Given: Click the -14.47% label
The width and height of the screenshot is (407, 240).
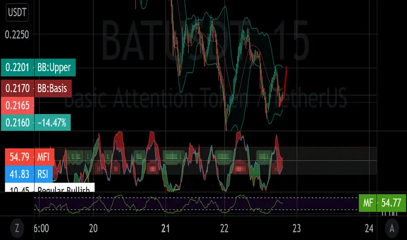Looking at the screenshot, I should pyautogui.click(x=52, y=123).
